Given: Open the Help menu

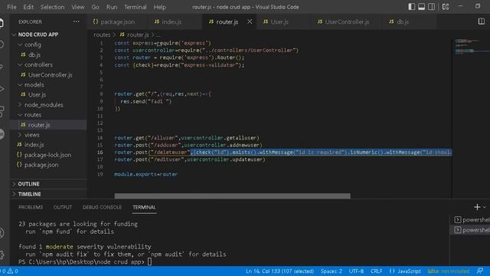Looking at the screenshot, I should (160, 7).
